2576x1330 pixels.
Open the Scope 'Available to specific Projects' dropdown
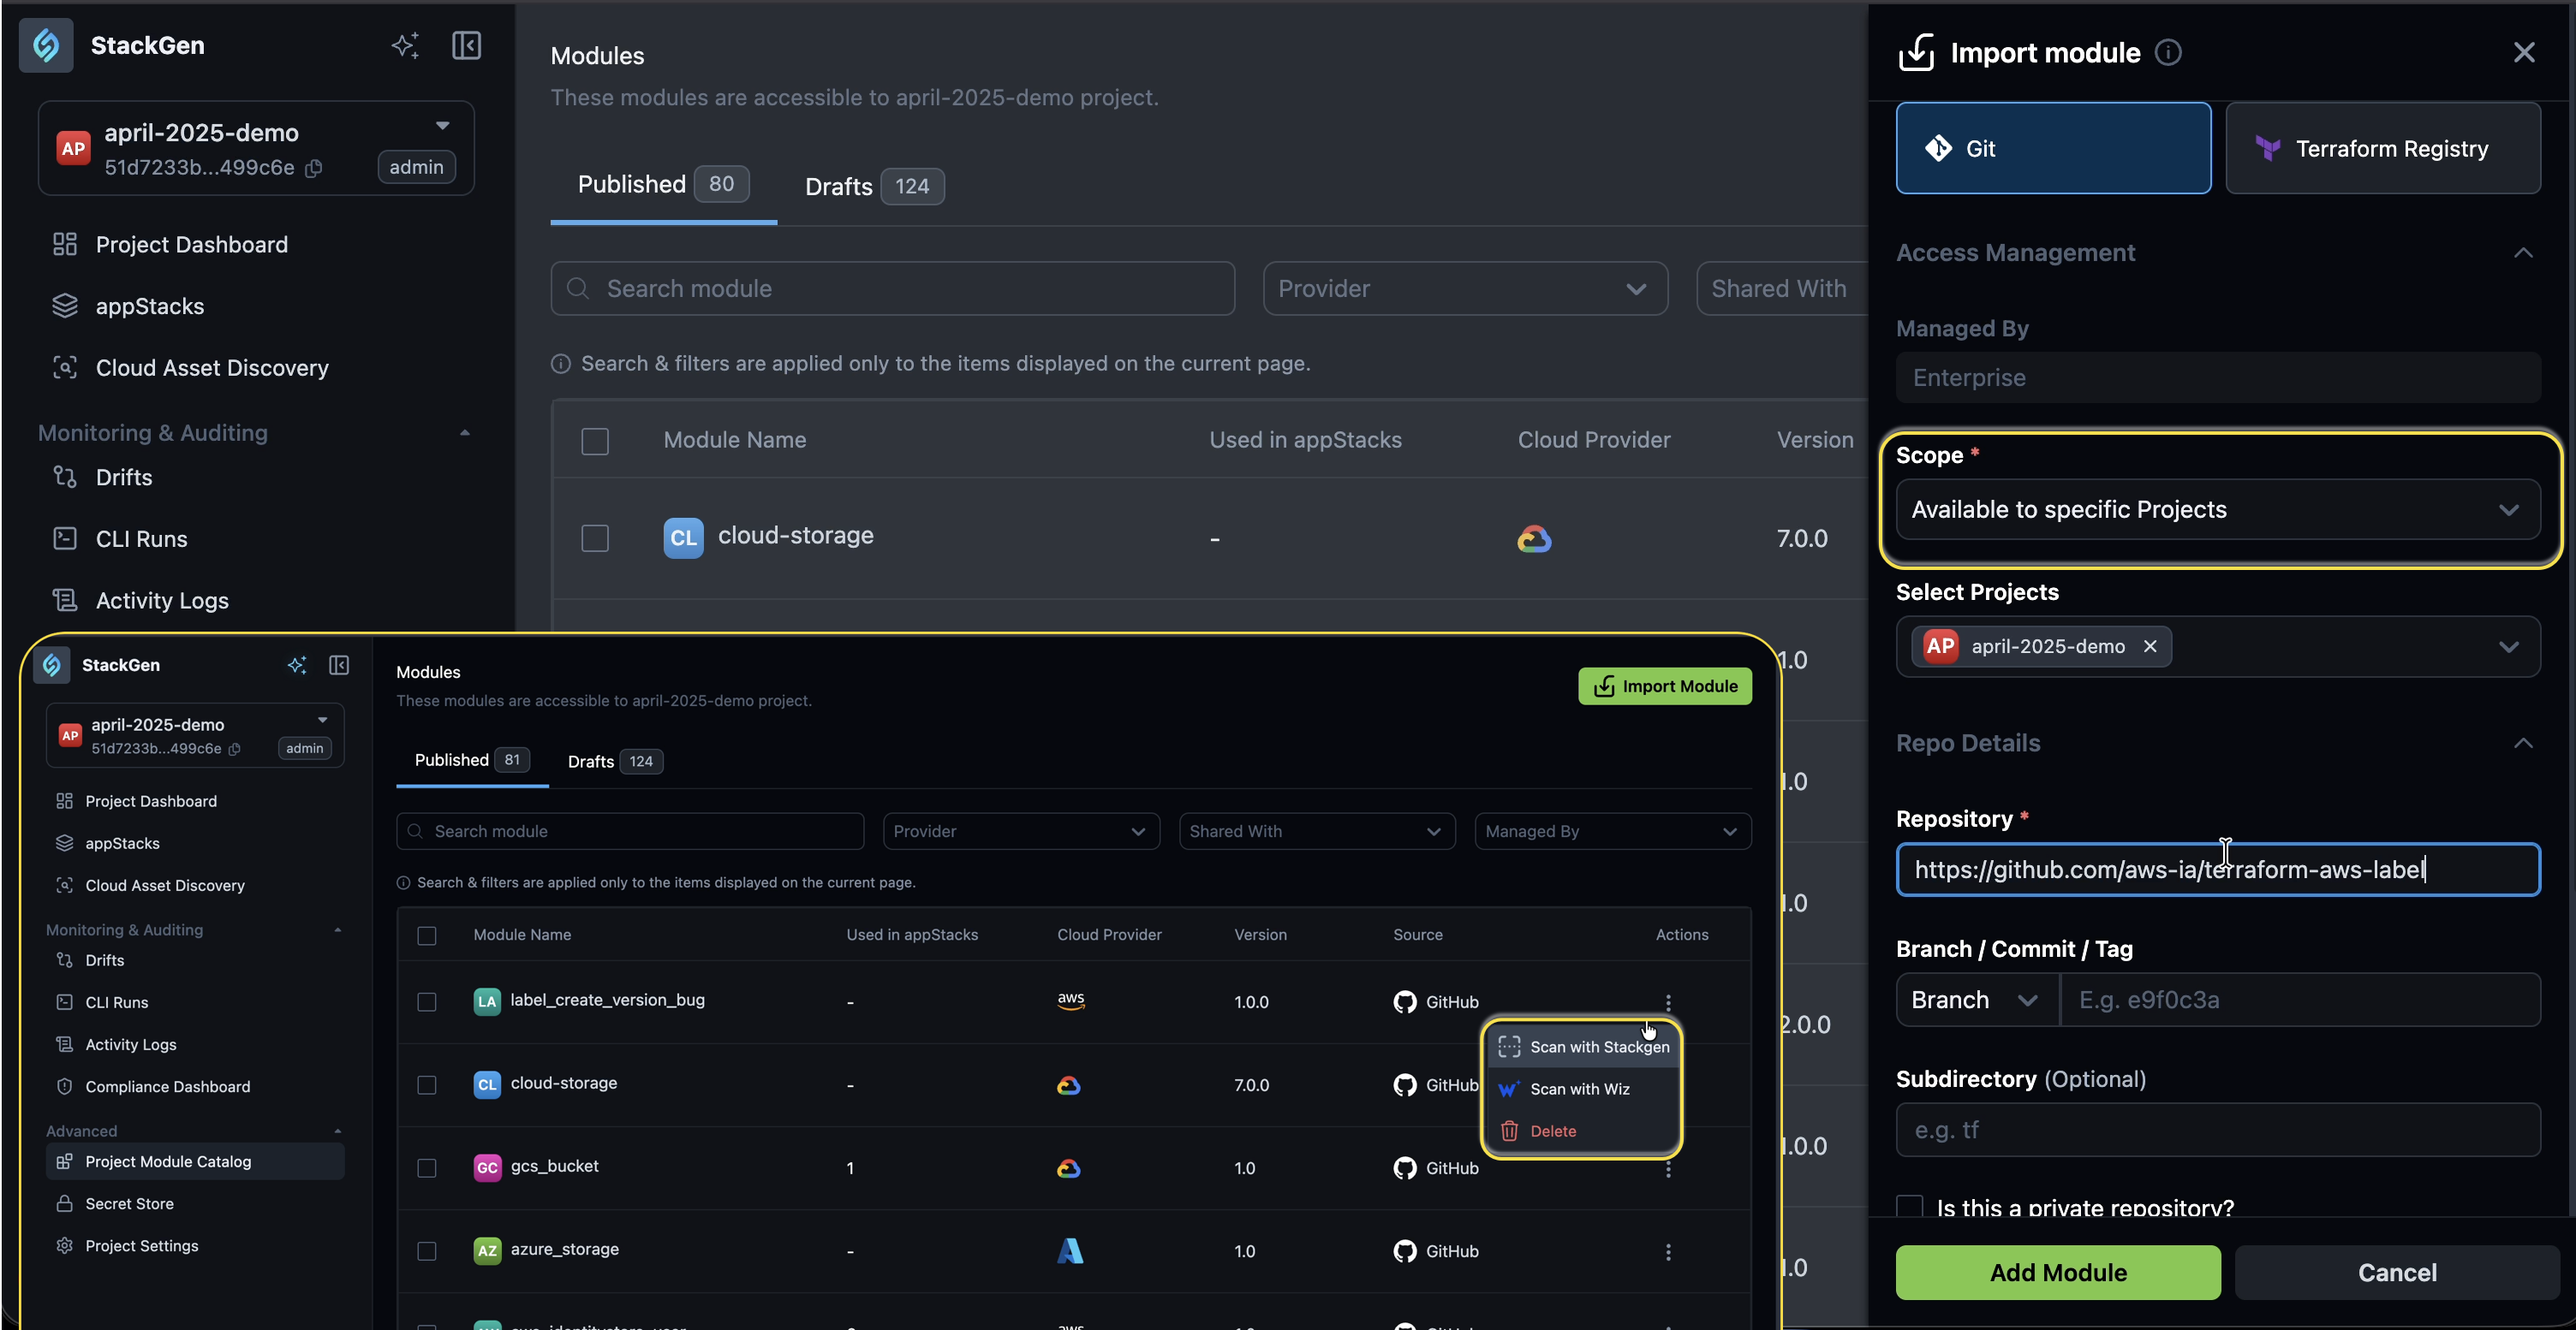pos(2218,509)
